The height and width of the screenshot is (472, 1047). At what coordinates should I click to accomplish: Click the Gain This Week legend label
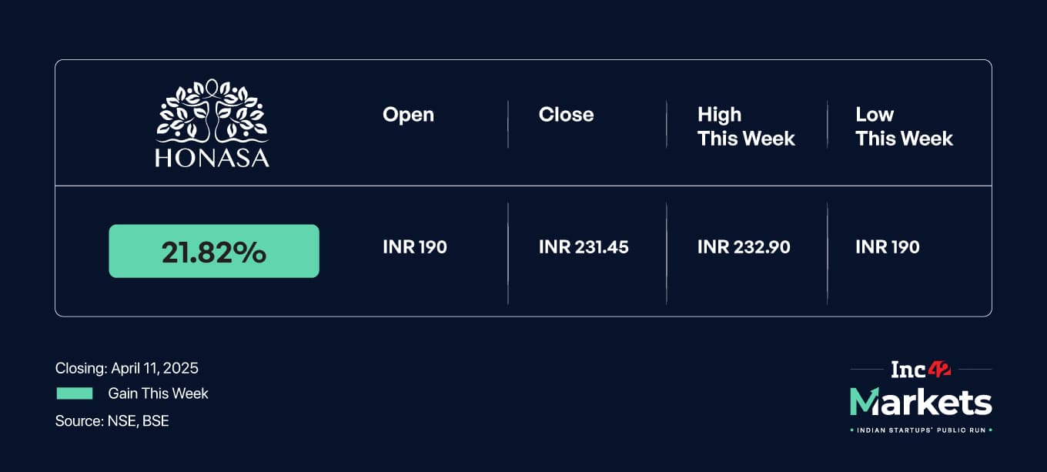158,393
